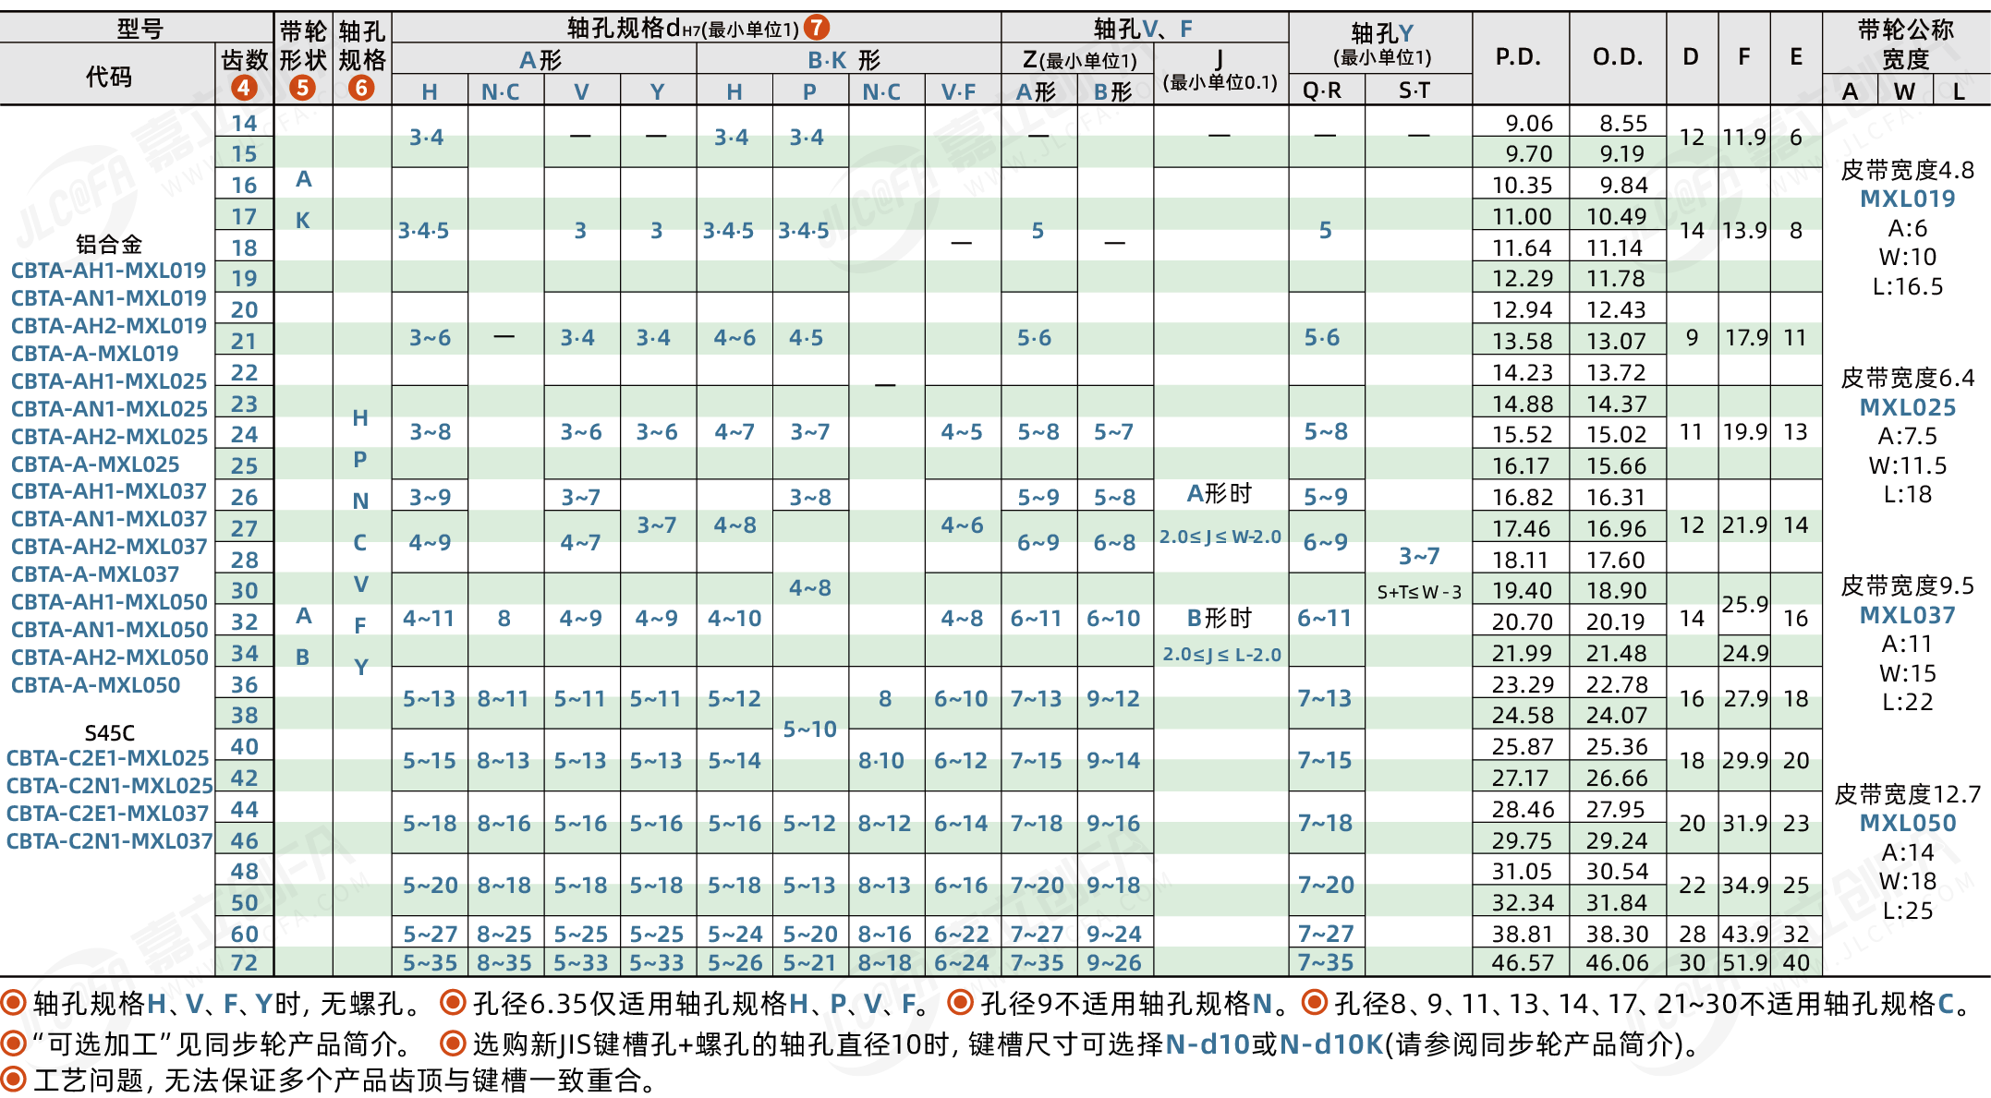Click the P.D. column header
The width and height of the screenshot is (1991, 1098).
click(x=1519, y=57)
